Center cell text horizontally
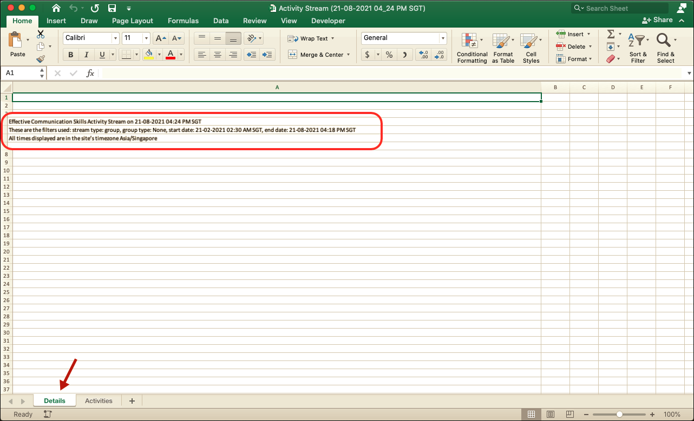 pyautogui.click(x=218, y=55)
